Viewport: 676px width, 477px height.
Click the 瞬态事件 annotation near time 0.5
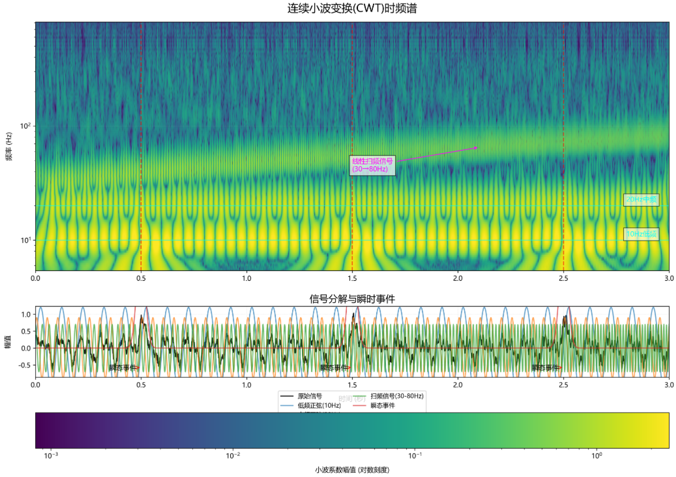coord(123,368)
